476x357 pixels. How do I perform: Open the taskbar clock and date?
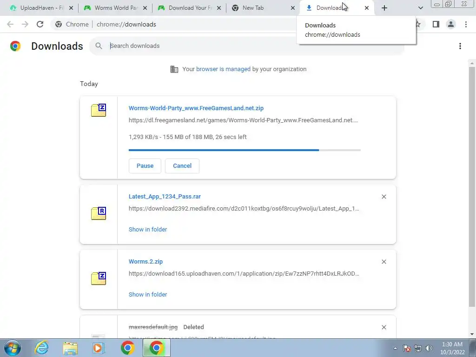coord(452,348)
